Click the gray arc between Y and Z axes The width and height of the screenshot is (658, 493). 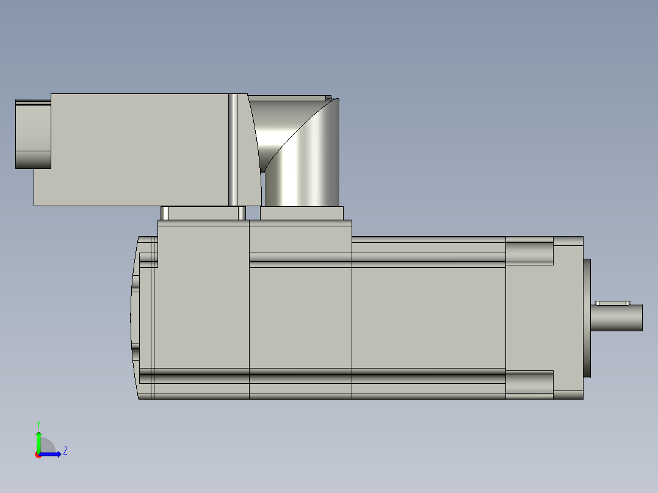click(48, 444)
